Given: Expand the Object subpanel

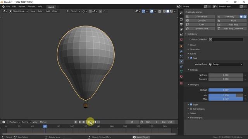Looking at the screenshot, I should click(193, 45).
